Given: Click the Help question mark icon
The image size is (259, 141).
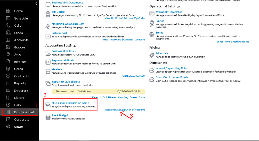Looking at the screenshot, I should [x=8, y=105].
